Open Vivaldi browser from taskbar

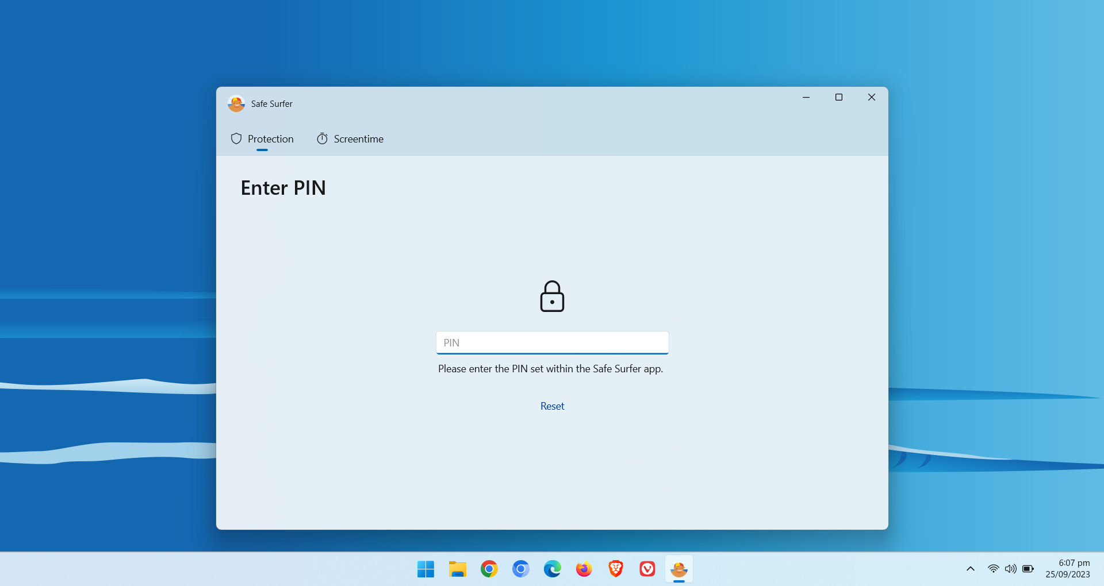647,569
